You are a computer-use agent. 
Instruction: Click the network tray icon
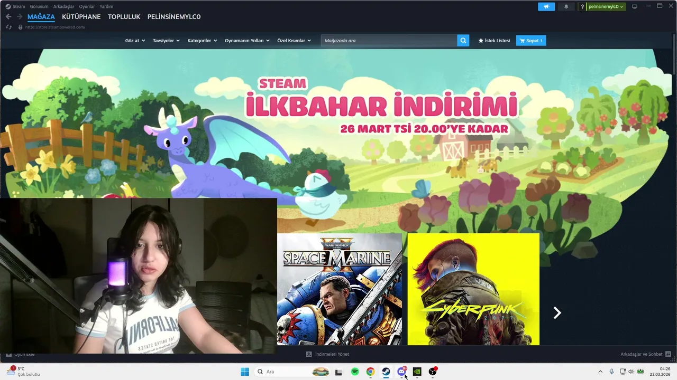tap(623, 372)
